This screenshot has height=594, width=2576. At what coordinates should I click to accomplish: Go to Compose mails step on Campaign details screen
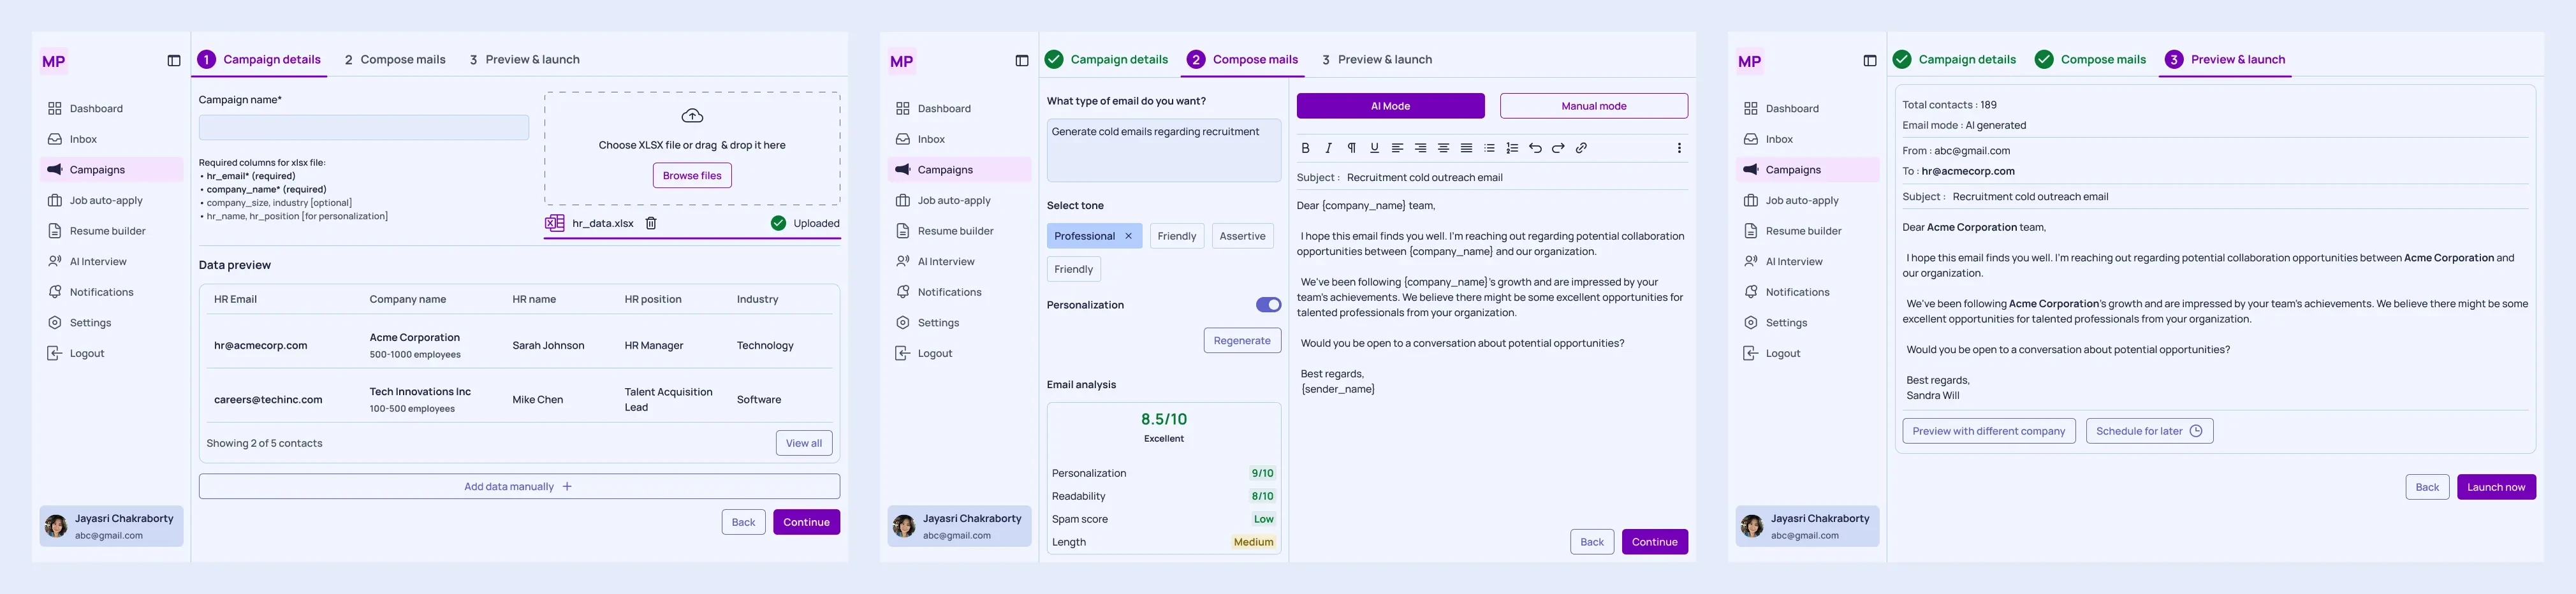(x=395, y=60)
